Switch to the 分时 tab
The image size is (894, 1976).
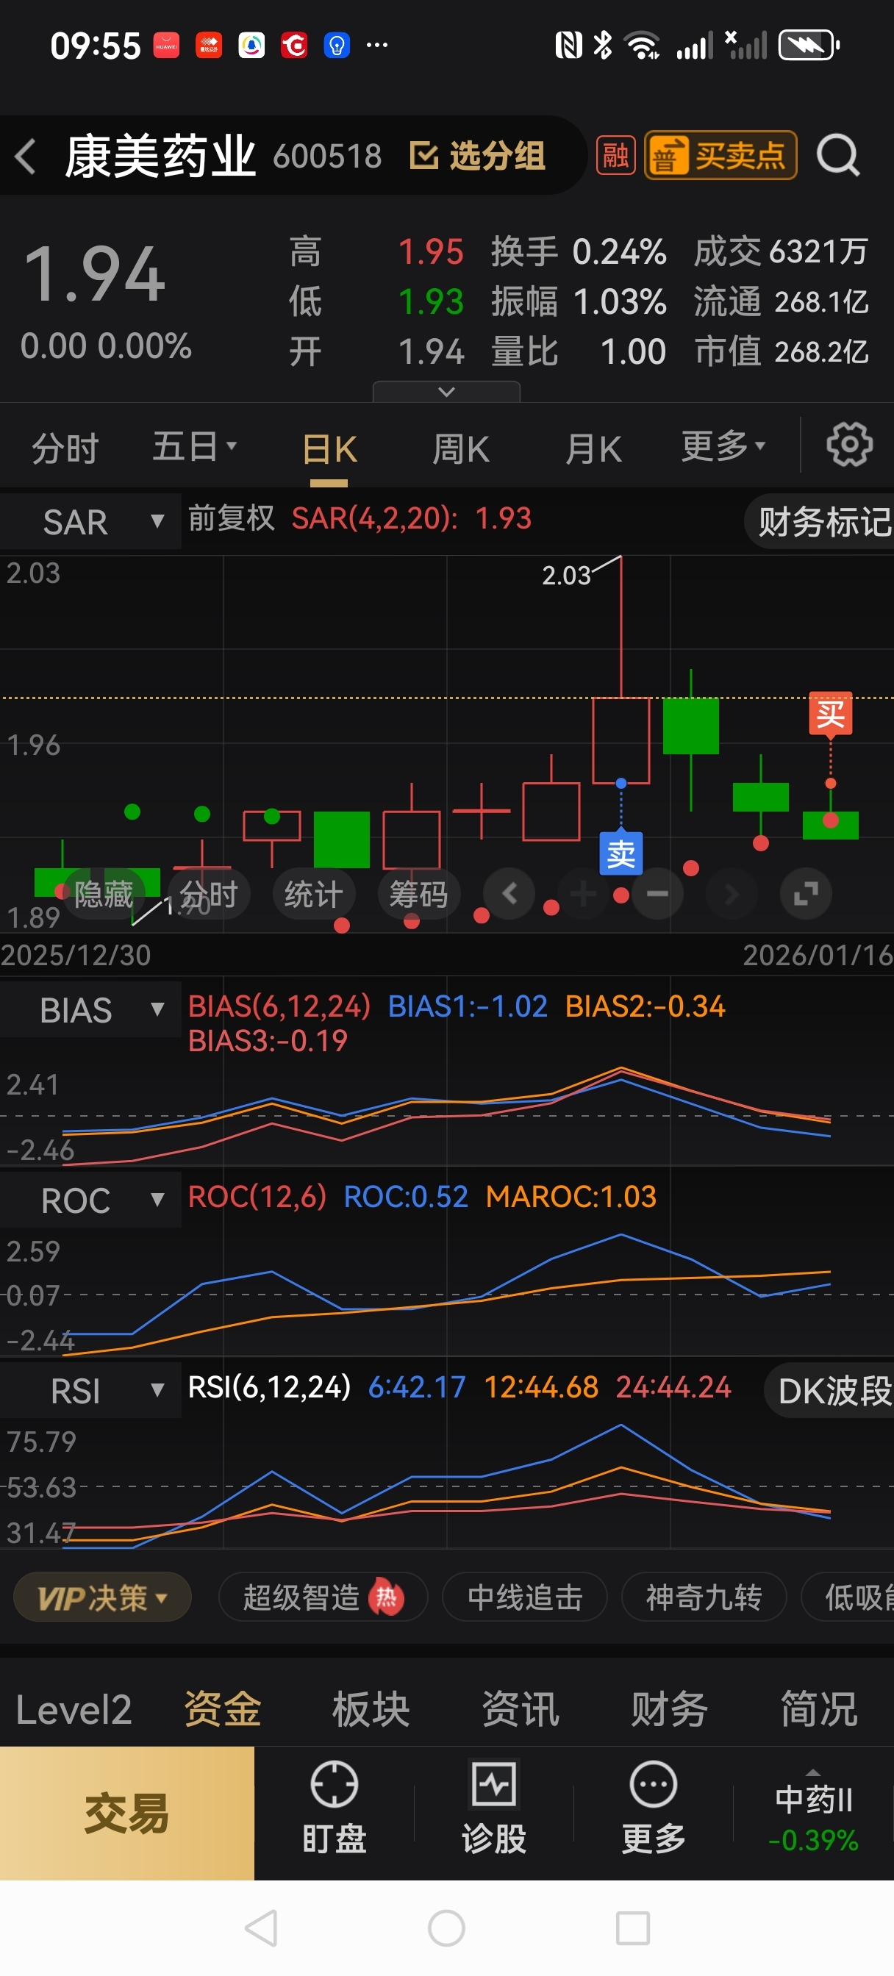(x=65, y=448)
